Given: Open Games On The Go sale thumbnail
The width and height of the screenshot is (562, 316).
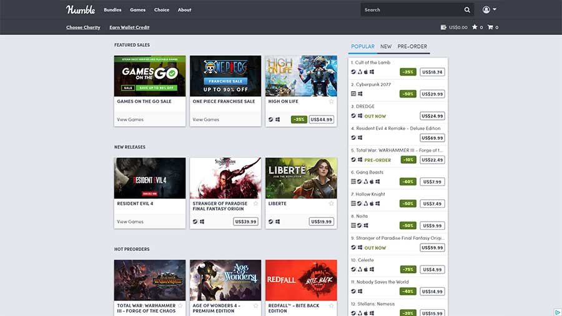Looking at the screenshot, I should (150, 76).
